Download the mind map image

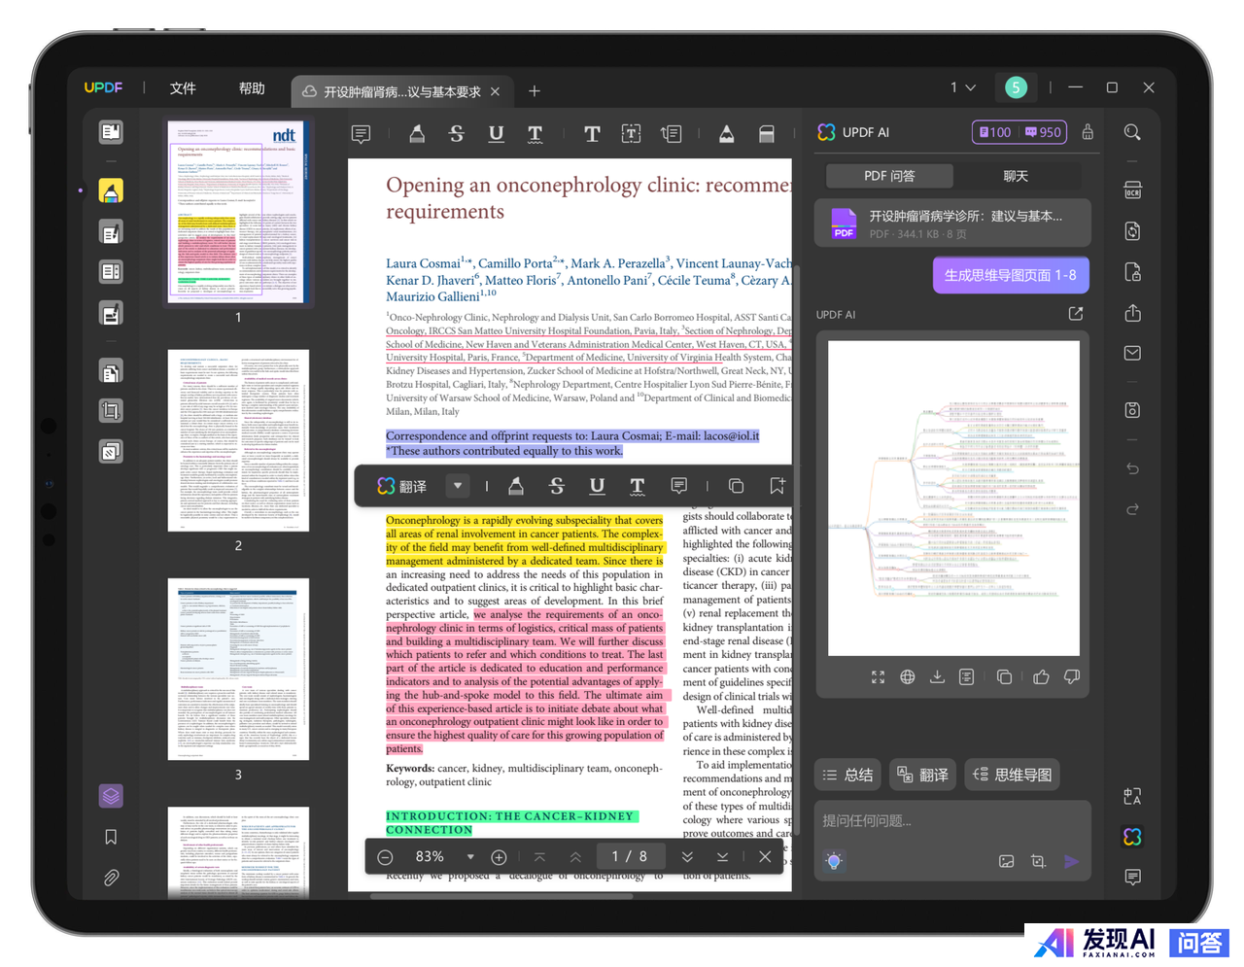pyautogui.click(x=937, y=677)
